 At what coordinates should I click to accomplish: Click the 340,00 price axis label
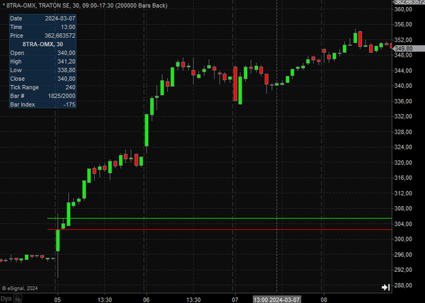coord(404,86)
